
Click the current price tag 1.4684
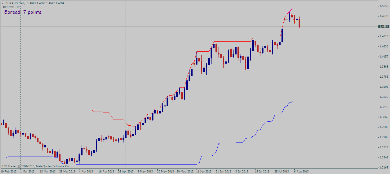384,27
